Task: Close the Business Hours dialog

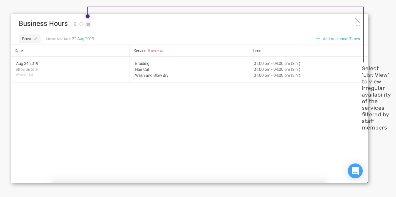Action: (358, 21)
